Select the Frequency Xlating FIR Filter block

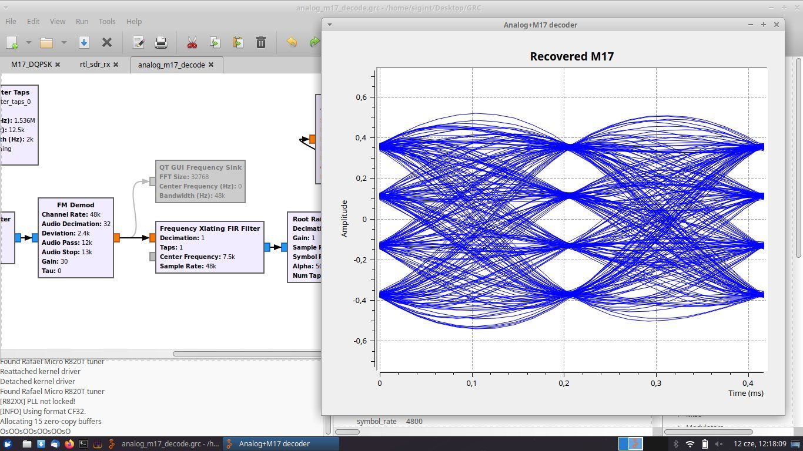209,247
